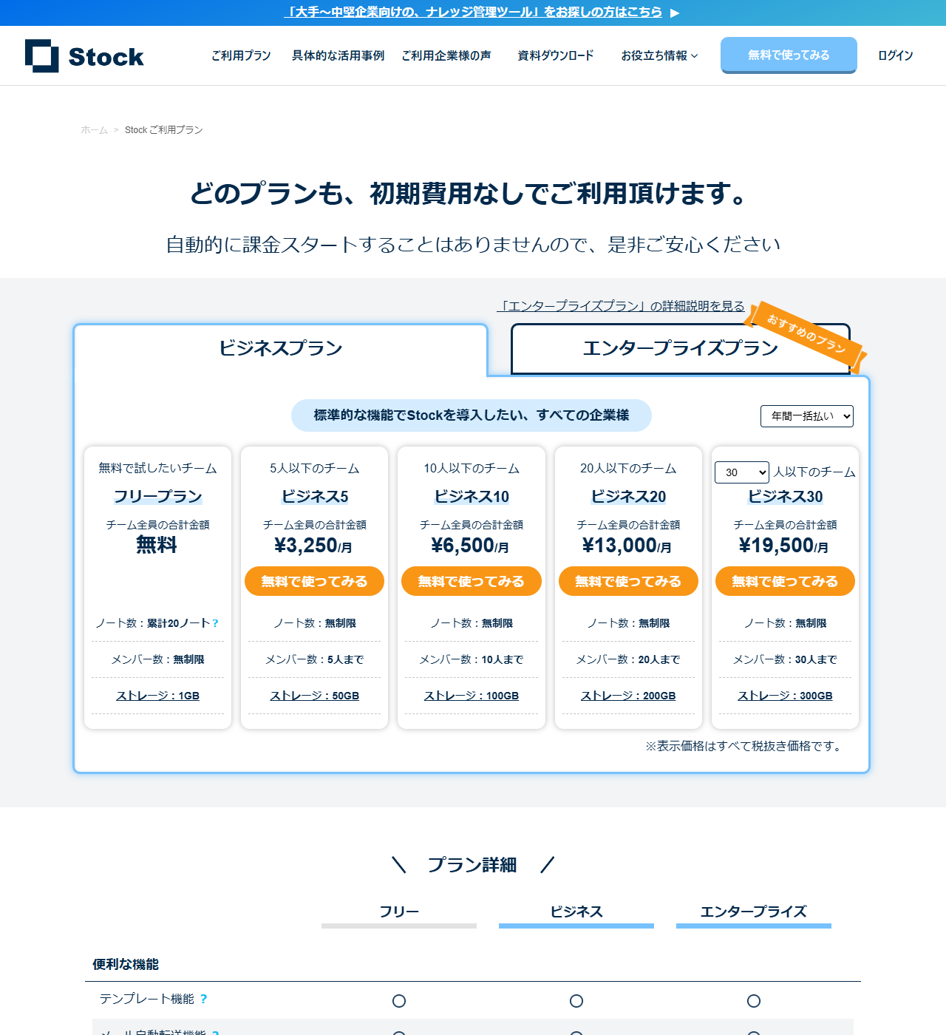
Task: Switch to the エンタープライズプラン tab
Action: [680, 349]
